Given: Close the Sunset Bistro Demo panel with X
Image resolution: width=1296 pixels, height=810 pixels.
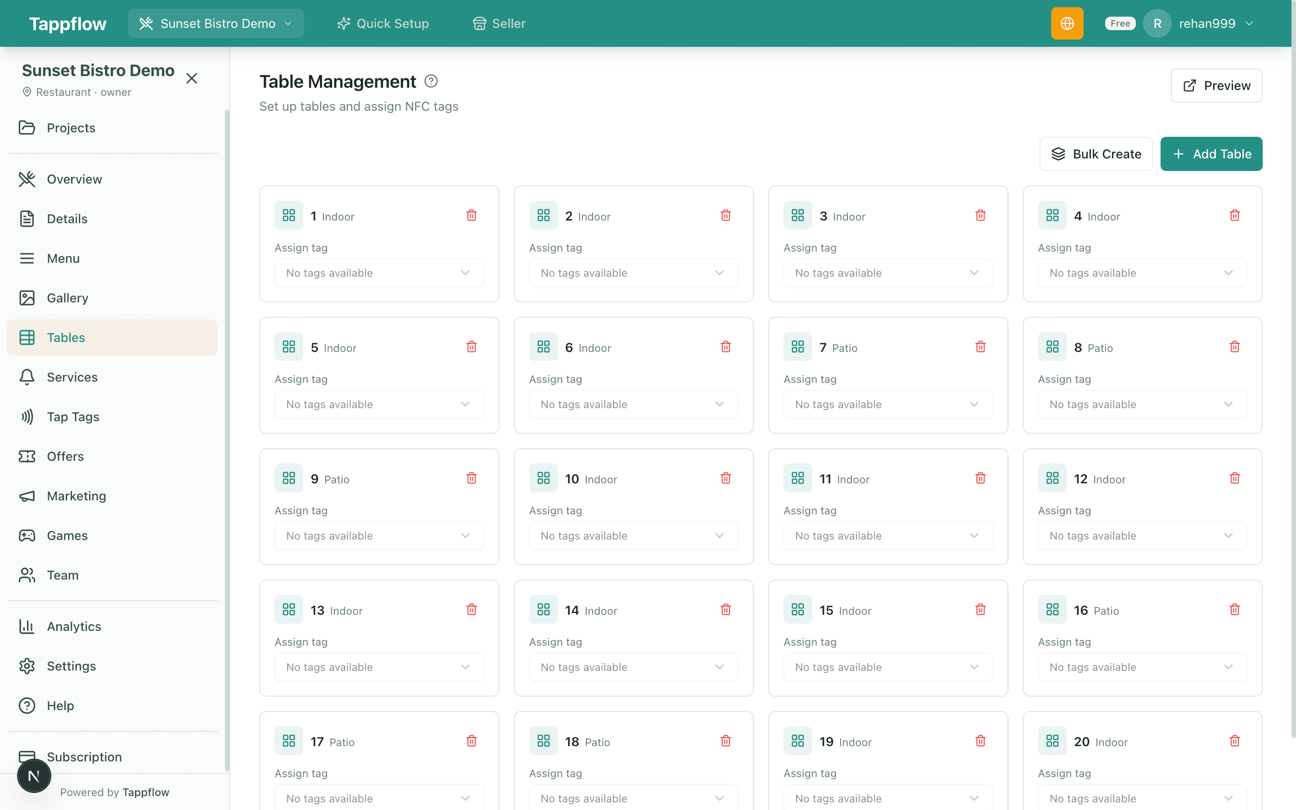Looking at the screenshot, I should pos(192,78).
